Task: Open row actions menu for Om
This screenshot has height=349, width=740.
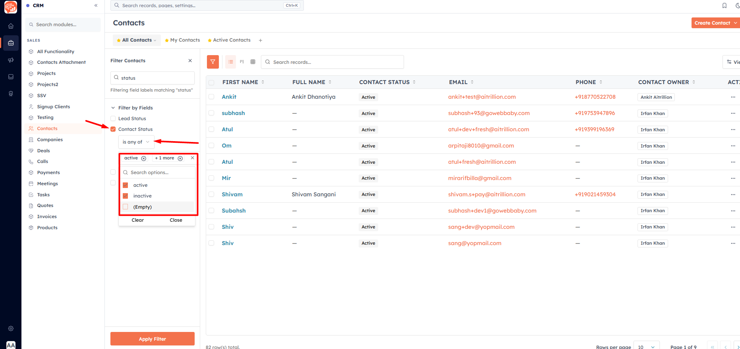Action: (x=733, y=146)
